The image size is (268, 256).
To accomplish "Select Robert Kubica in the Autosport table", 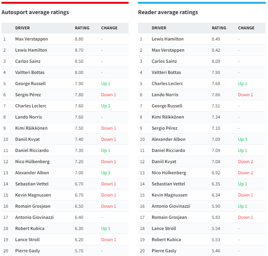I will (x=29, y=229).
